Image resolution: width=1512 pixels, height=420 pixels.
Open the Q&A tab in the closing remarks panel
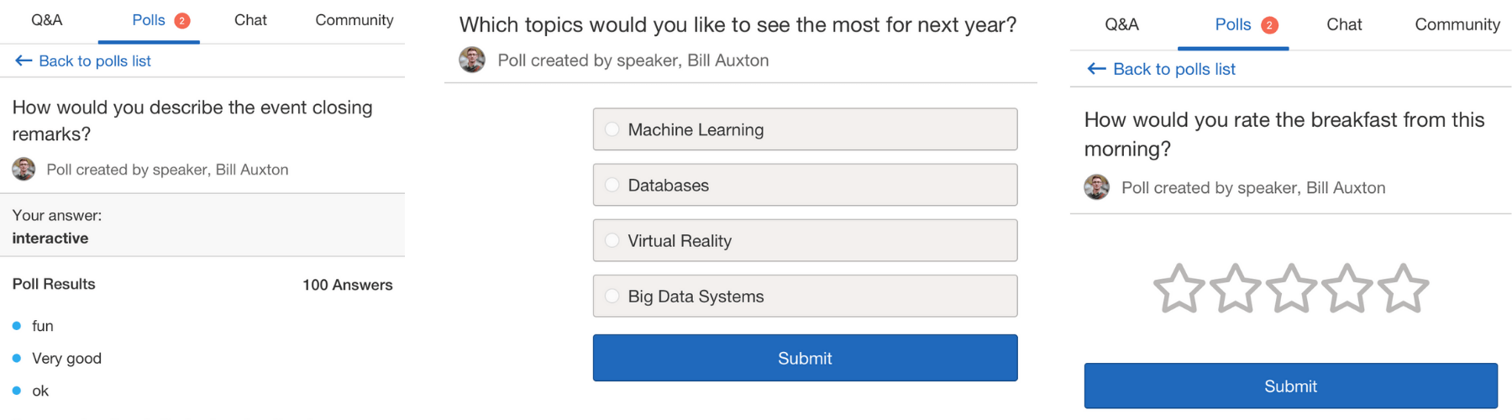(47, 20)
